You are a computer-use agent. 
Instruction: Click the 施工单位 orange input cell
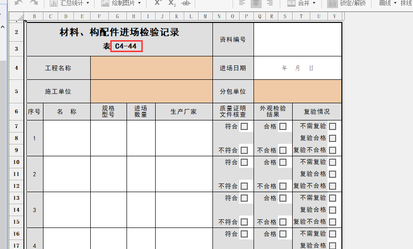click(151, 91)
